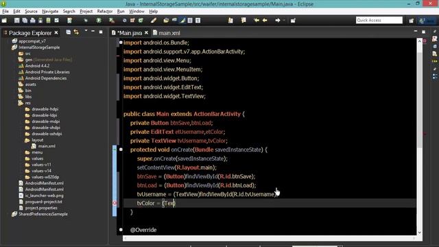
Task: Open the Help menu
Action: point(153,11)
